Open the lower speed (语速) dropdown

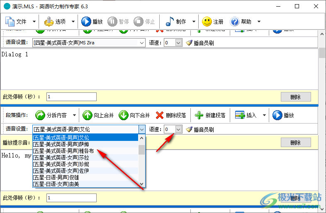coord(178,129)
